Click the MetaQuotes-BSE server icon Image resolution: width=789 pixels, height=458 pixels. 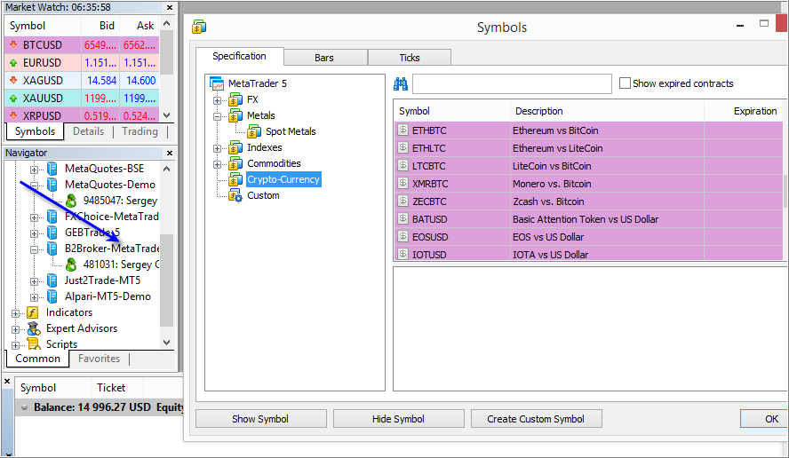[x=52, y=169]
